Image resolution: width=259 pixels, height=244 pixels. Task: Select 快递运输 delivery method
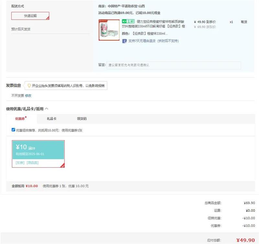(x=30, y=16)
